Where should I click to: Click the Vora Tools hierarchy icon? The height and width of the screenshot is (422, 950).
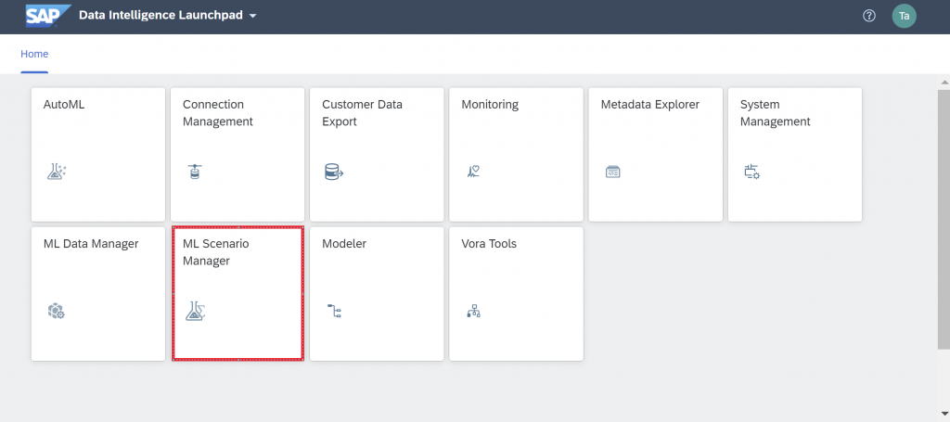pyautogui.click(x=473, y=312)
